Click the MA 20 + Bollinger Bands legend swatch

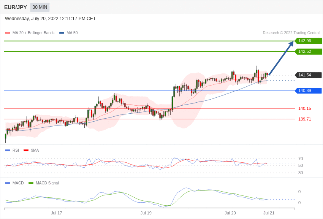pyautogui.click(x=8, y=33)
